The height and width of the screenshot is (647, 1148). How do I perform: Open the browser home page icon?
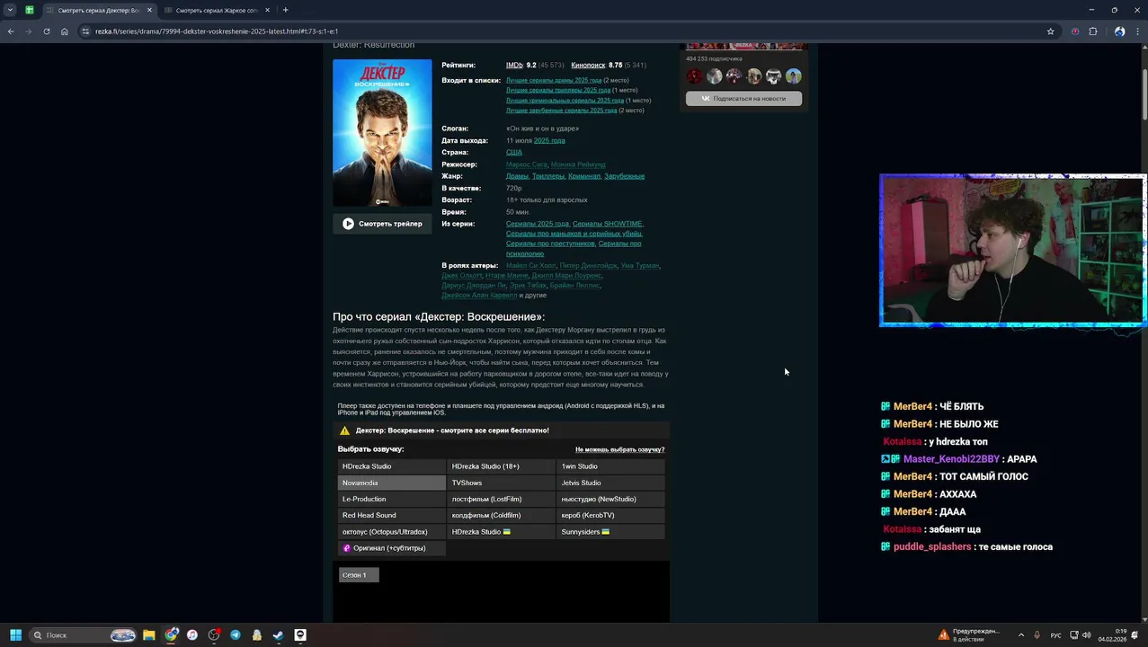tap(65, 31)
